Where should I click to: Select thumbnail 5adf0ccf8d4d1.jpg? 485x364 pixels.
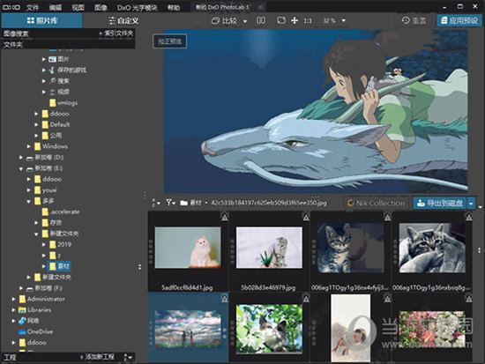click(x=188, y=248)
